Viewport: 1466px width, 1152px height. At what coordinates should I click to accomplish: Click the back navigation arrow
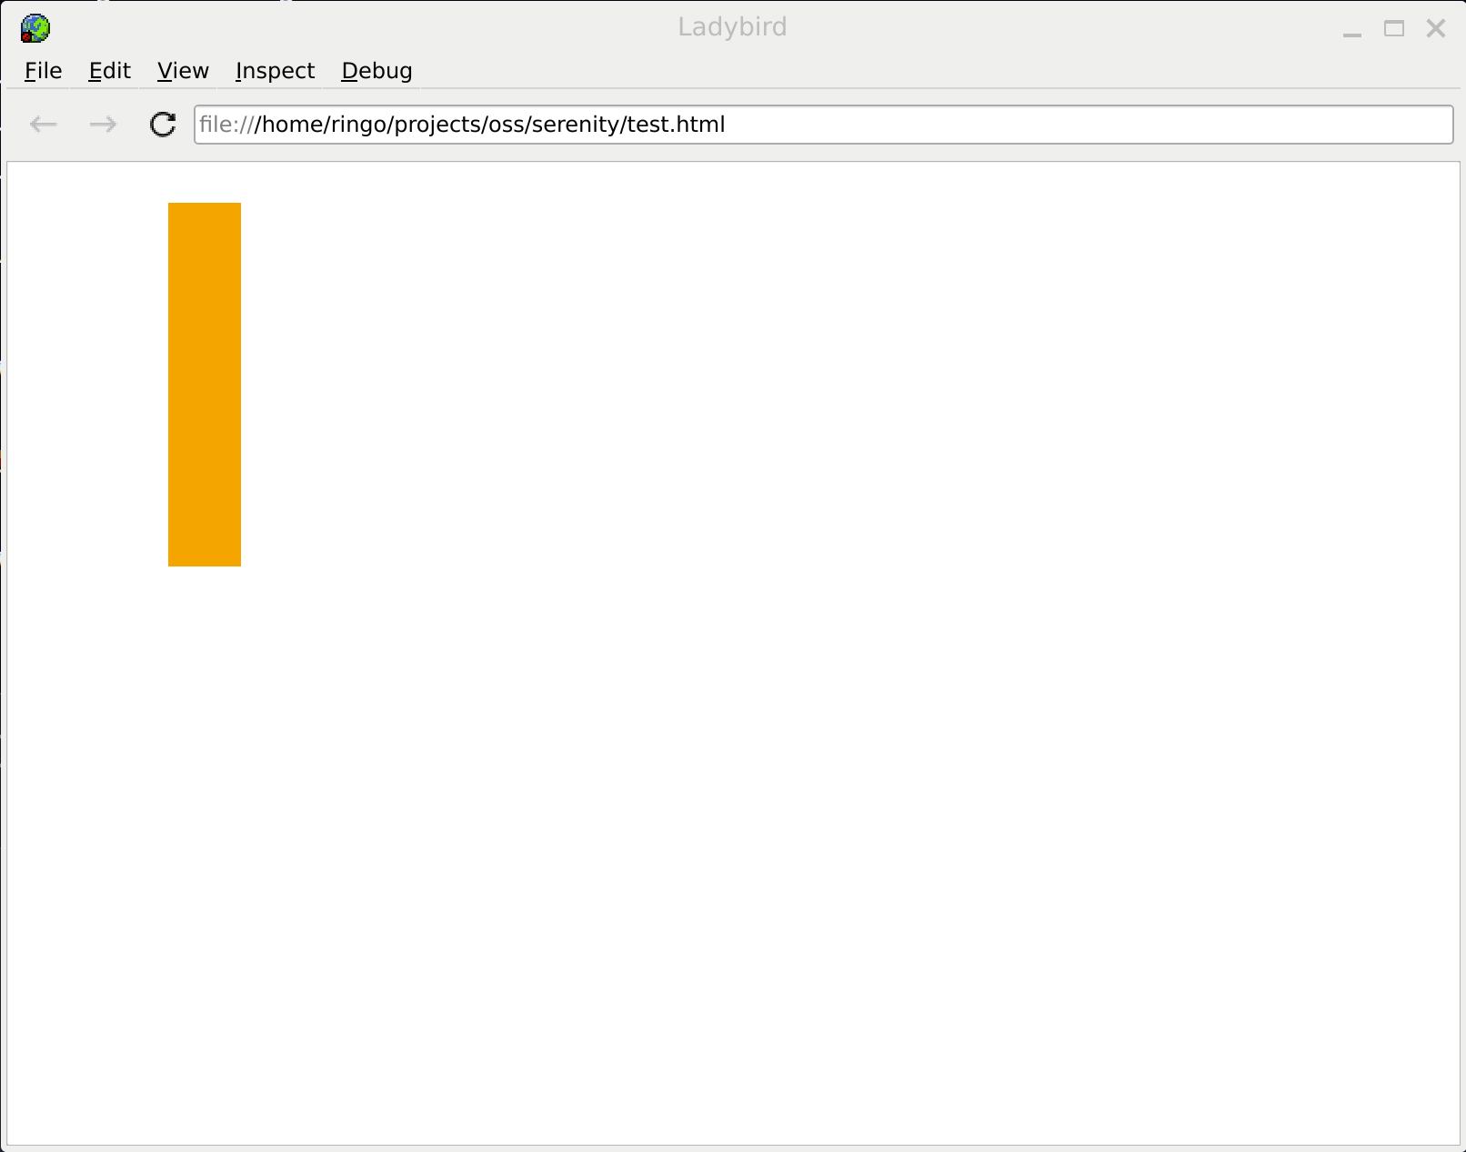point(43,125)
